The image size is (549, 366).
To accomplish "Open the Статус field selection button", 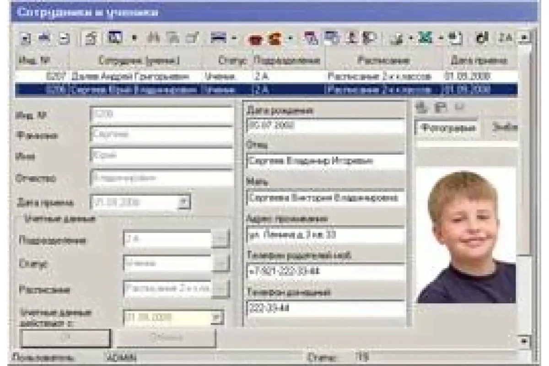I will click(x=221, y=264).
